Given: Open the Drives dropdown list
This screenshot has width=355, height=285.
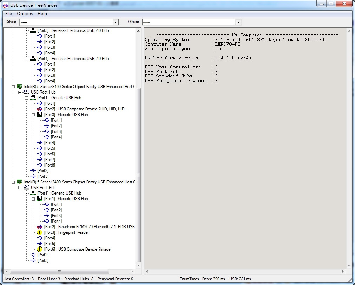Looking at the screenshot, I should click(116, 22).
